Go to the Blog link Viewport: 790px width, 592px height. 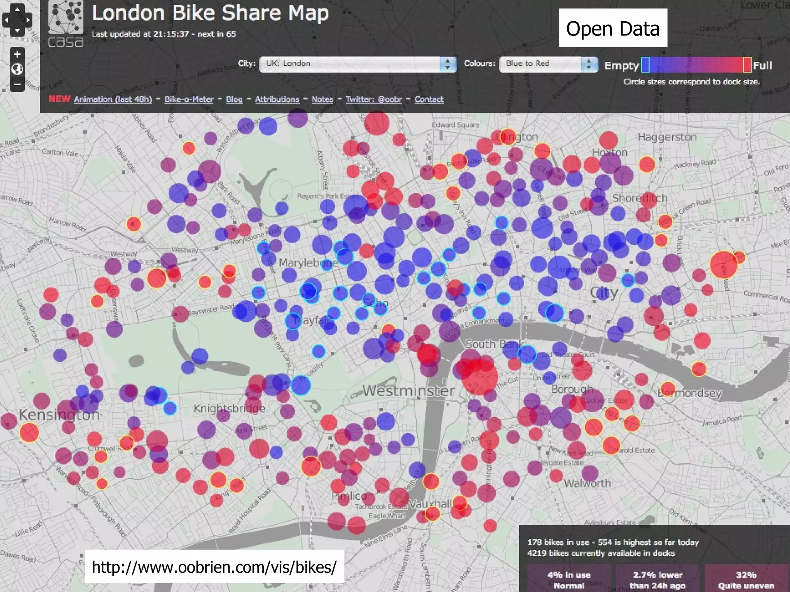tap(234, 99)
